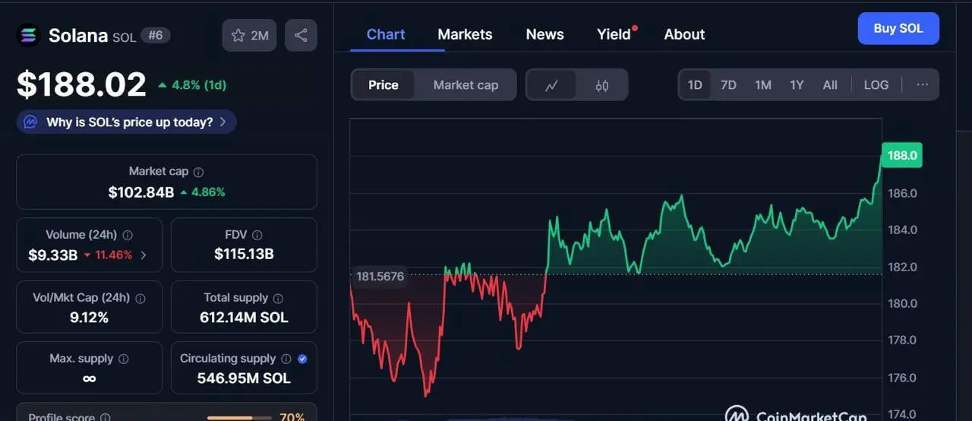Click the $9.33B volume value
This screenshot has height=421, width=972.
(x=53, y=255)
